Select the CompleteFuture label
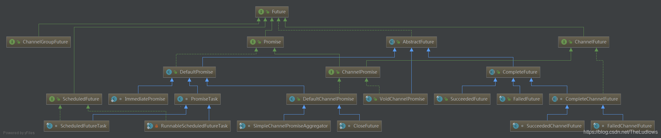 point(520,72)
